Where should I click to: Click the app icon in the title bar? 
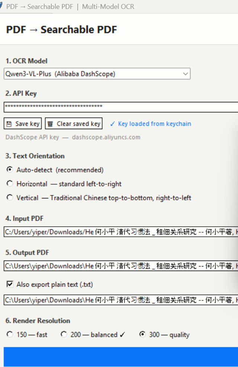tap(1, 7)
